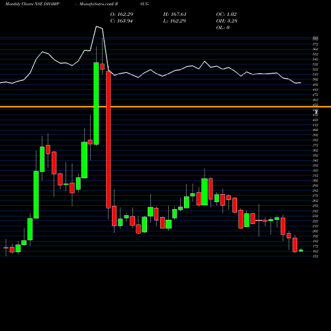Click the long red candlestick falling to 252

[x=109, y=140]
